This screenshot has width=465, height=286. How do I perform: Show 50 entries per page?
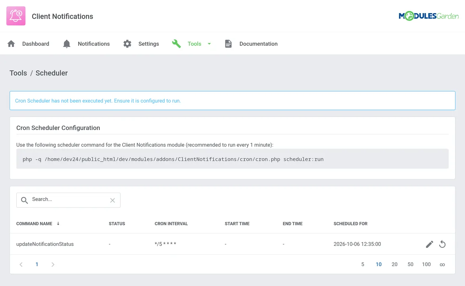point(411,265)
